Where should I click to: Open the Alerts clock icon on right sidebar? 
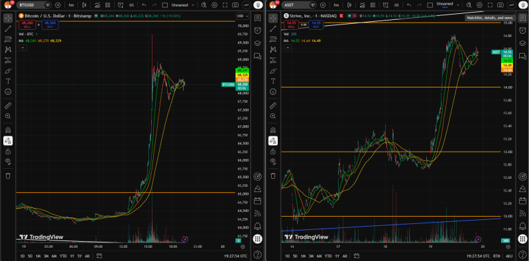[x=522, y=30]
